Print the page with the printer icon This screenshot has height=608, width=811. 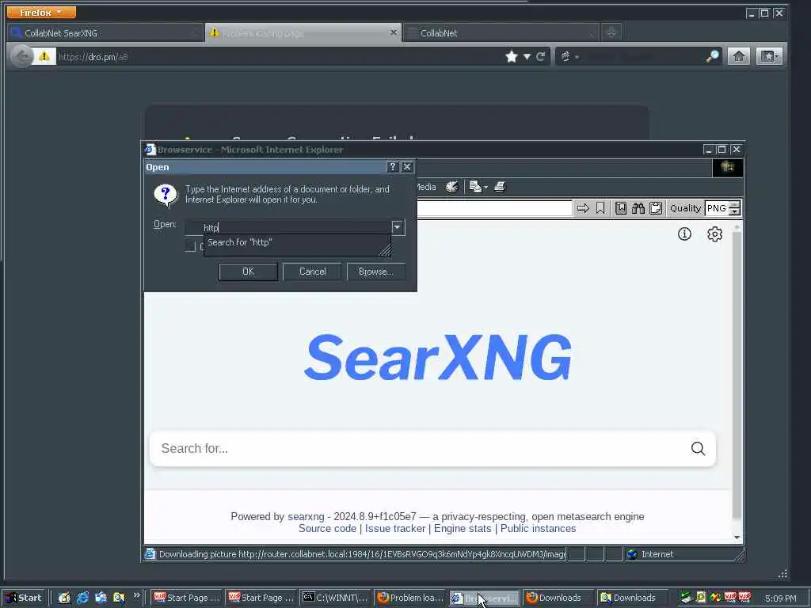500,187
